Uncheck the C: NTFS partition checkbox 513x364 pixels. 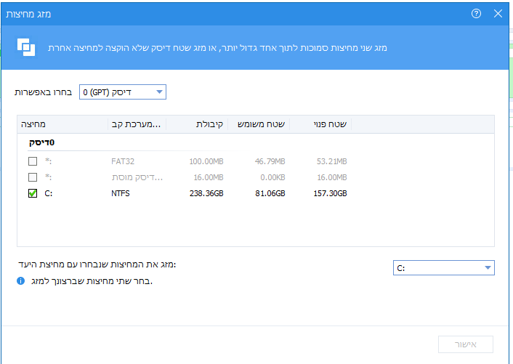(33, 194)
